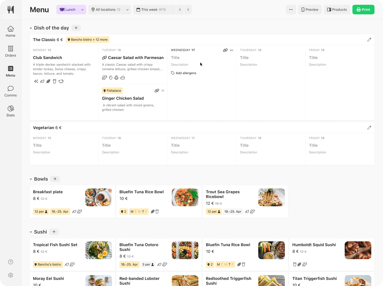This screenshot has height=286, width=383.
Task: Open Stats from the sidebar
Action: click(11, 111)
